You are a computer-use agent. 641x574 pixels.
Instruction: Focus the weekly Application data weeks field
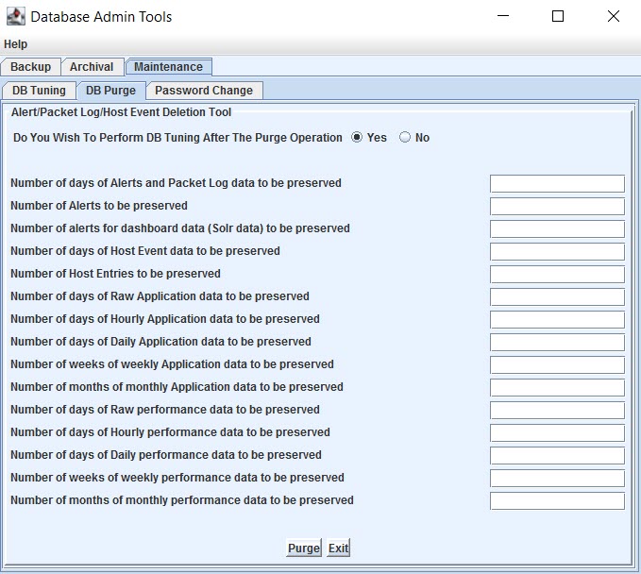click(x=557, y=365)
